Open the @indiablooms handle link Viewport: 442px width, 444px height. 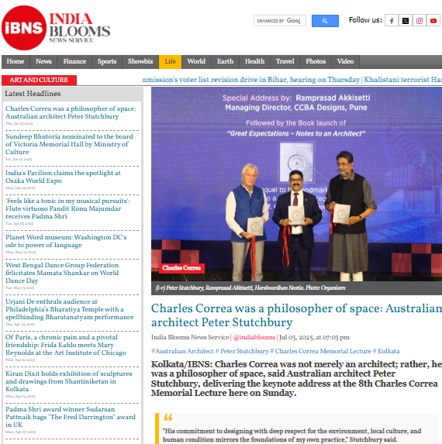click(x=254, y=337)
